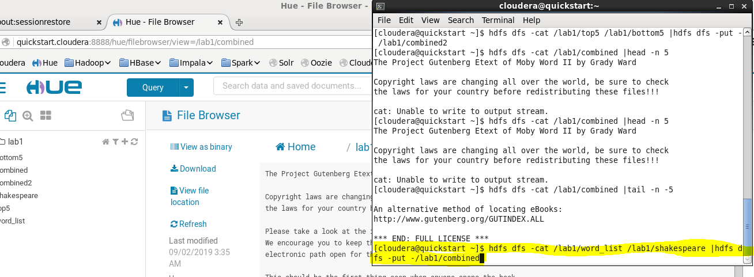Screen dimensions: 754x277
Task: Go to home folder via lab1 header house icon
Action: (105, 142)
